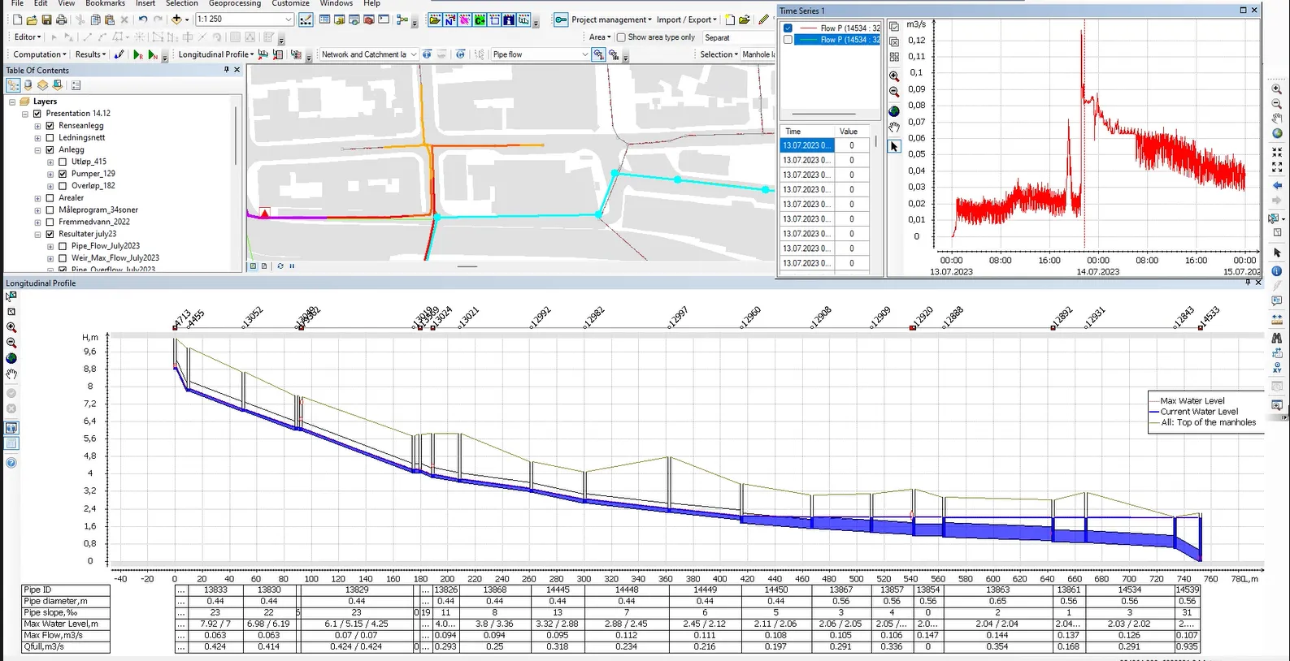Open the Geoprocessing menu
The image size is (1290, 661).
(x=234, y=4)
